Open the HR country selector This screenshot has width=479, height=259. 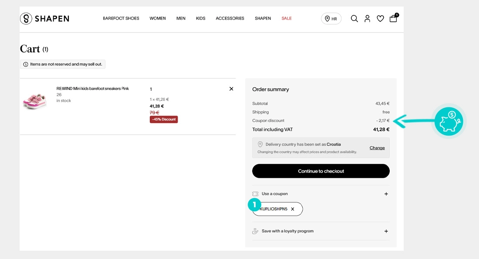click(x=331, y=19)
